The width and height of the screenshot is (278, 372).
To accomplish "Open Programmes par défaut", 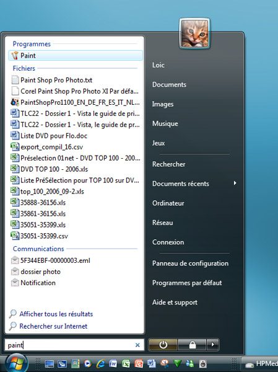I will click(187, 283).
